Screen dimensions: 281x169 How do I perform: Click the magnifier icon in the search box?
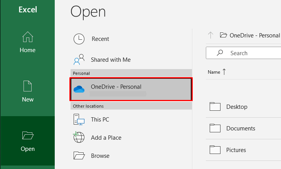tap(220, 53)
